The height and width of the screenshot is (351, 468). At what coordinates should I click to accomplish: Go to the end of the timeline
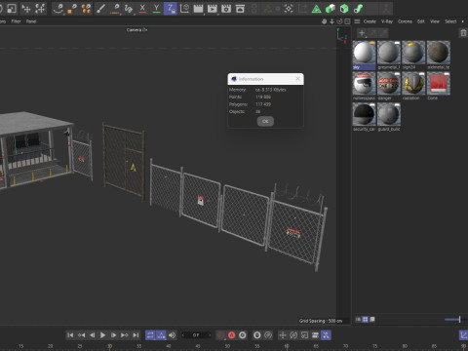coord(136,335)
